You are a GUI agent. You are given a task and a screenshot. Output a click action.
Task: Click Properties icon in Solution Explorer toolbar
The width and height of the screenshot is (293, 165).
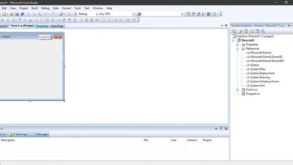(234, 31)
